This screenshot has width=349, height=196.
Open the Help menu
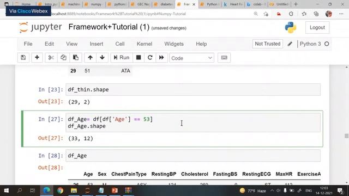pos(201,44)
